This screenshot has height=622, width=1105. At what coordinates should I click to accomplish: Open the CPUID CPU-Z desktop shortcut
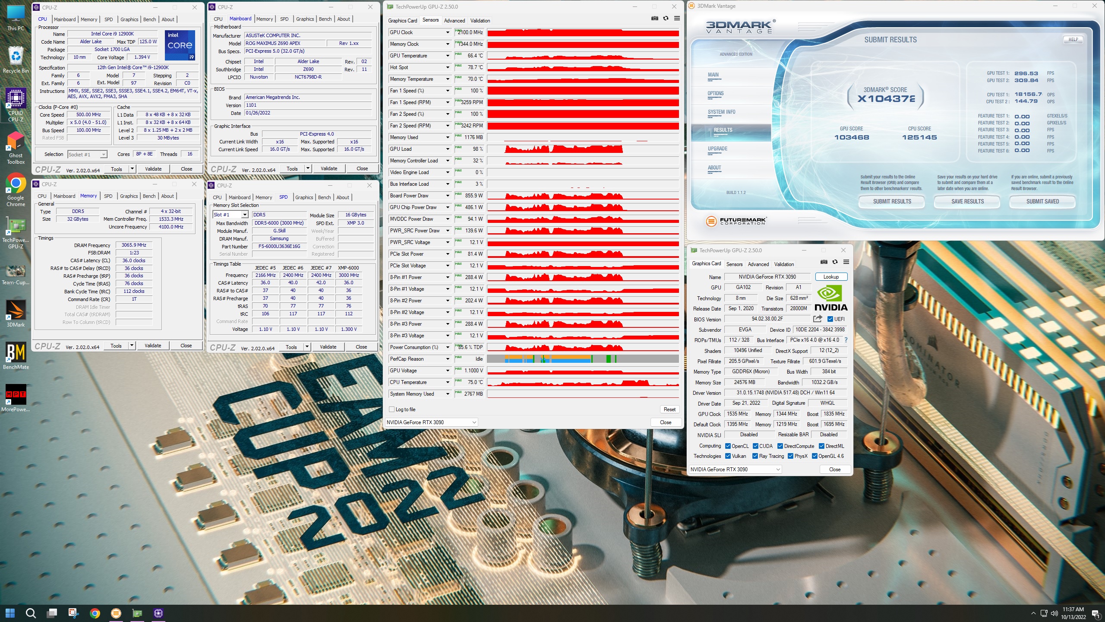coord(16,105)
